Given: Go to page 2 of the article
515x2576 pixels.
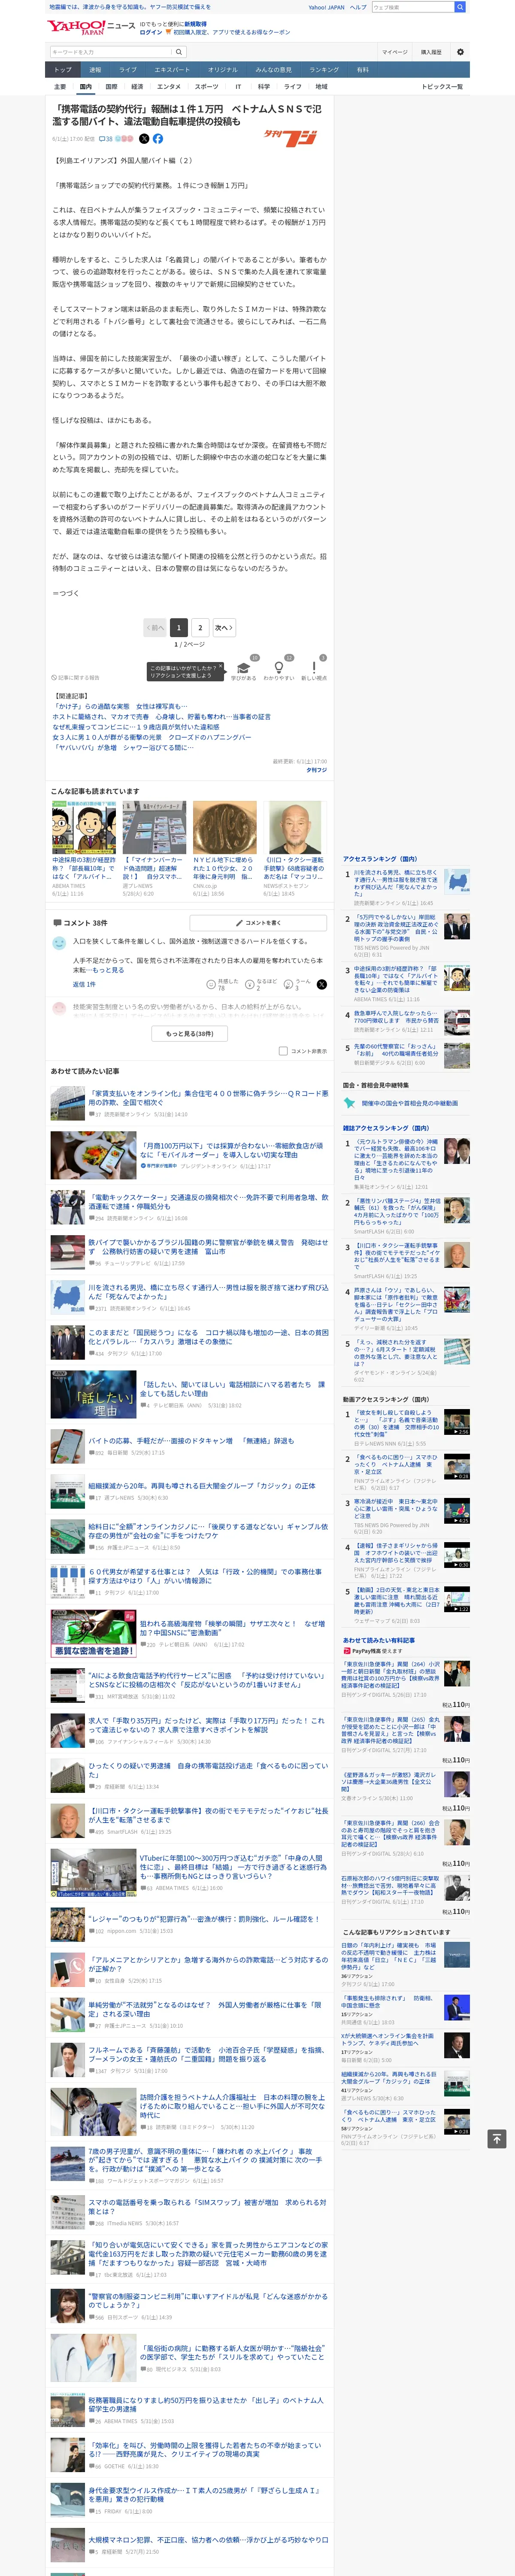Looking at the screenshot, I should click(x=200, y=628).
